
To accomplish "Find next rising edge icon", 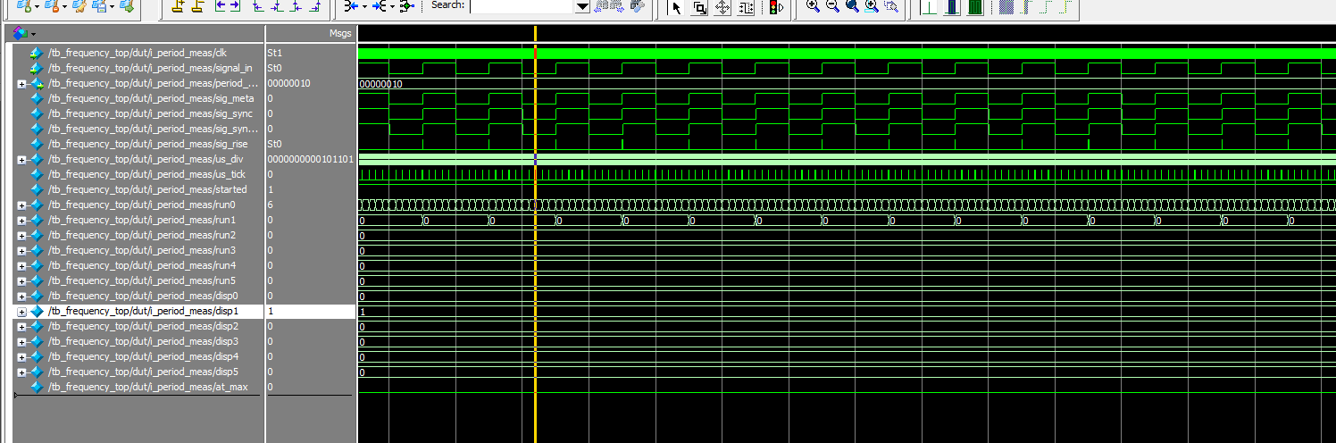I will tap(314, 6).
